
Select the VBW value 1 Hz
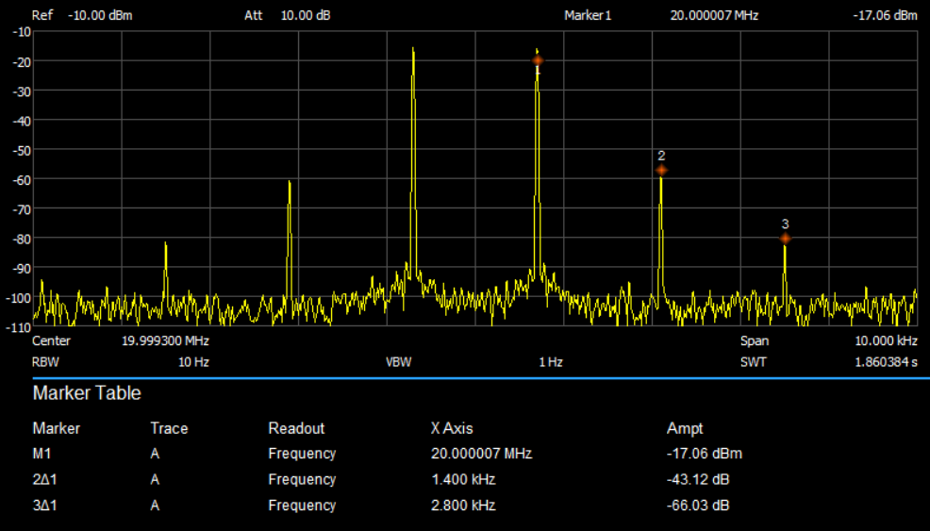551,362
